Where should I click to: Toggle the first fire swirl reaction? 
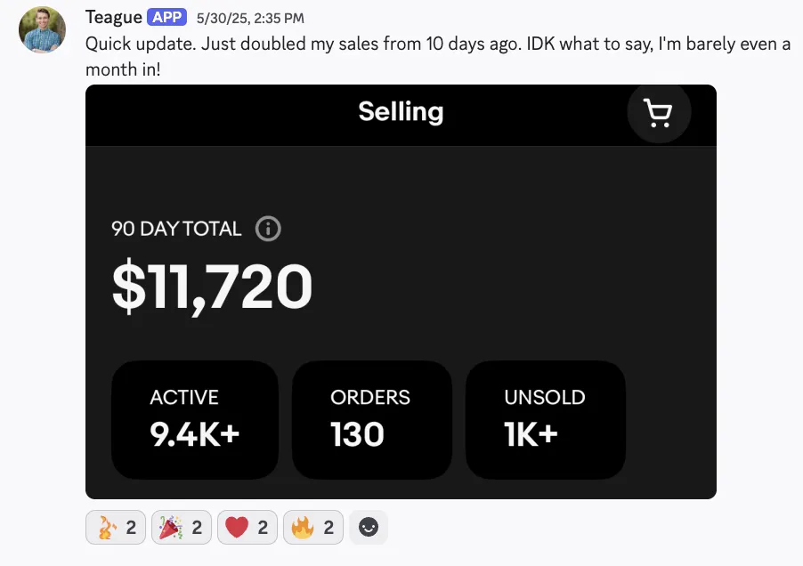point(116,528)
